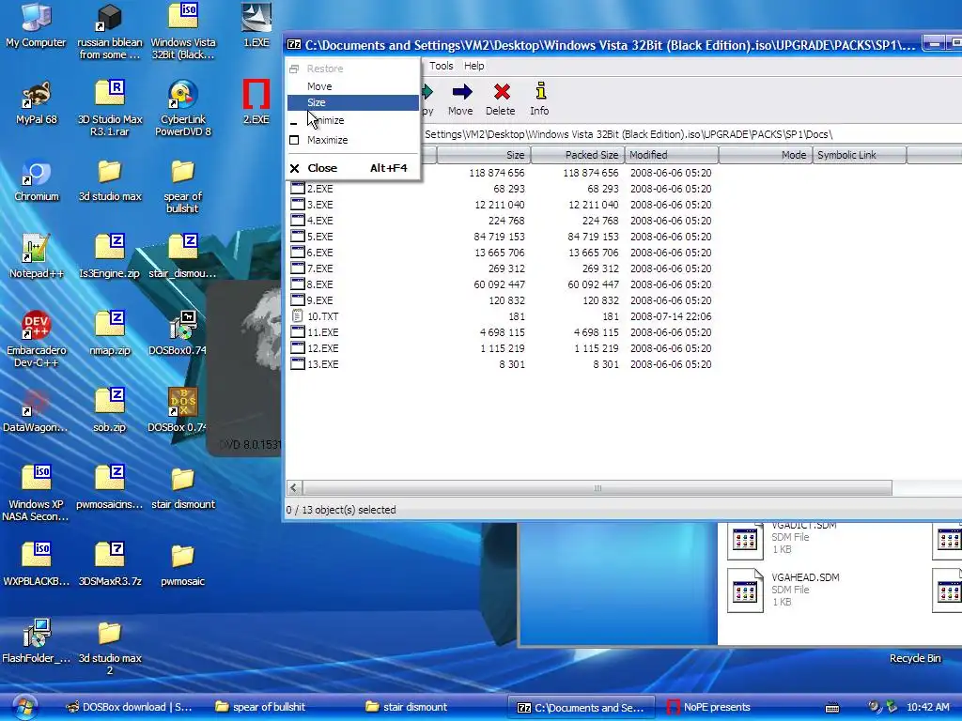Launch CyberLink PowerDVD 8 shortcut
This screenshot has width=962, height=721.
point(183,95)
